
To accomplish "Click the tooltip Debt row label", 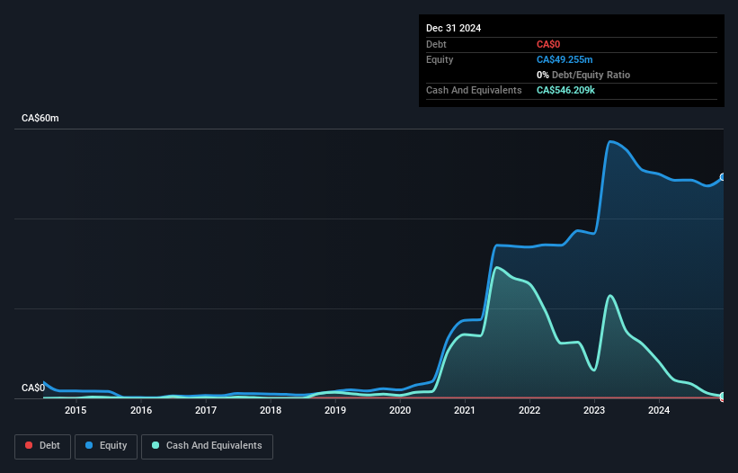I will click(436, 44).
